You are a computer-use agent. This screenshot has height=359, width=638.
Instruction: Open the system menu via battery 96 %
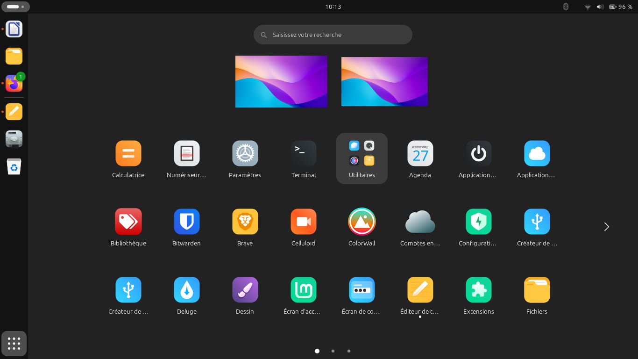tap(621, 7)
